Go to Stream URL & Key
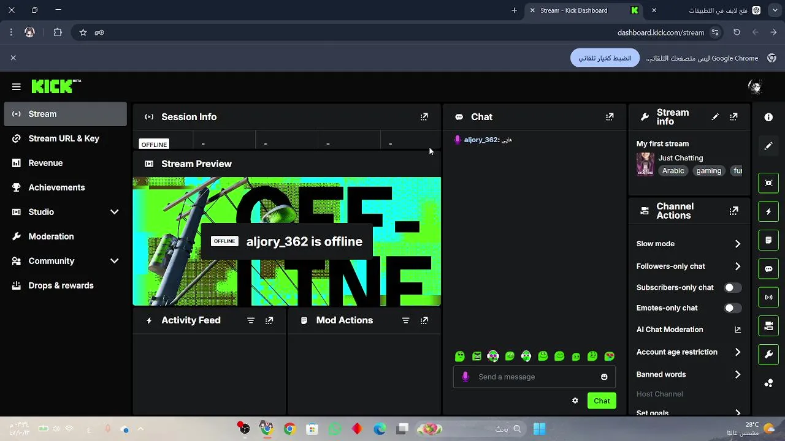Image resolution: width=785 pixels, height=441 pixels. click(x=65, y=138)
